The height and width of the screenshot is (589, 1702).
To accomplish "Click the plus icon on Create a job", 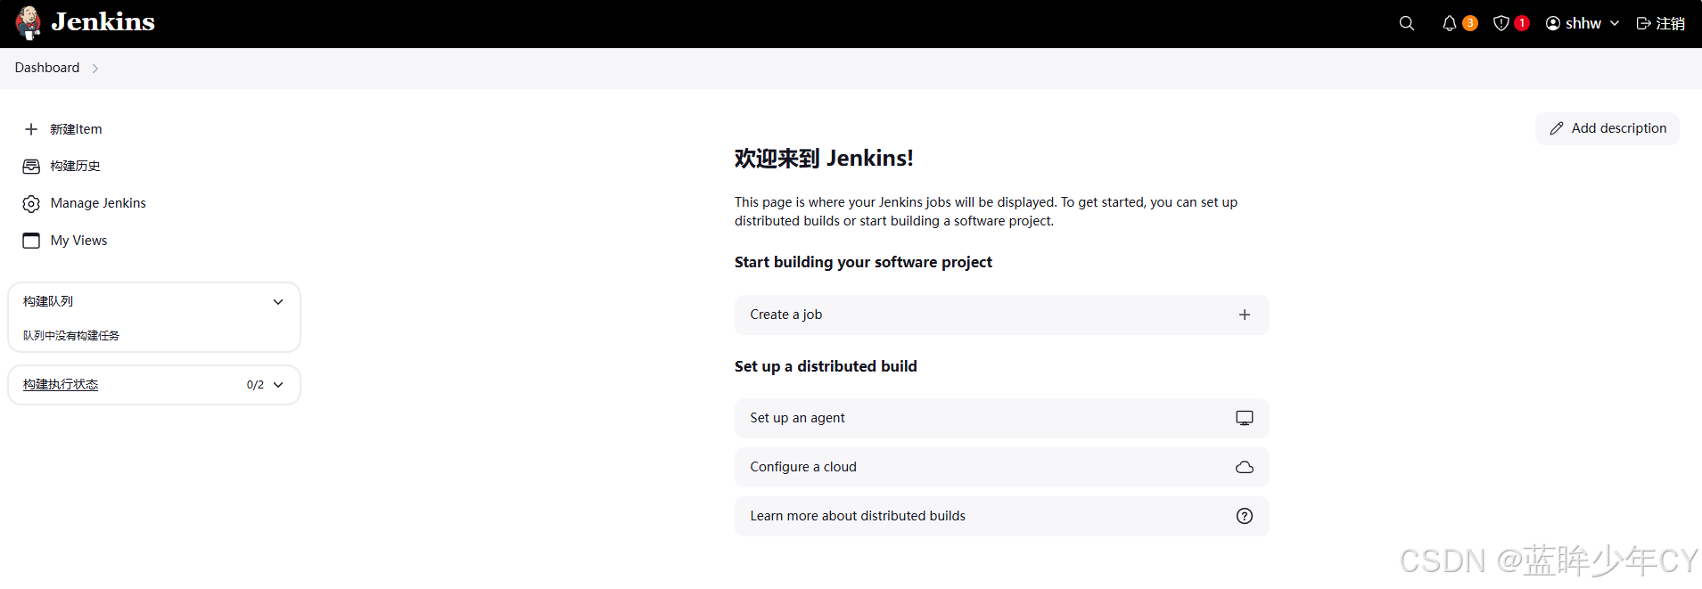I will (x=1245, y=315).
